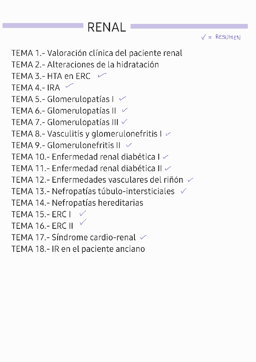This screenshot has height=362, width=256.
Task: Select the checkmark after Enfermedad renal diabética II
Action: [x=168, y=168]
